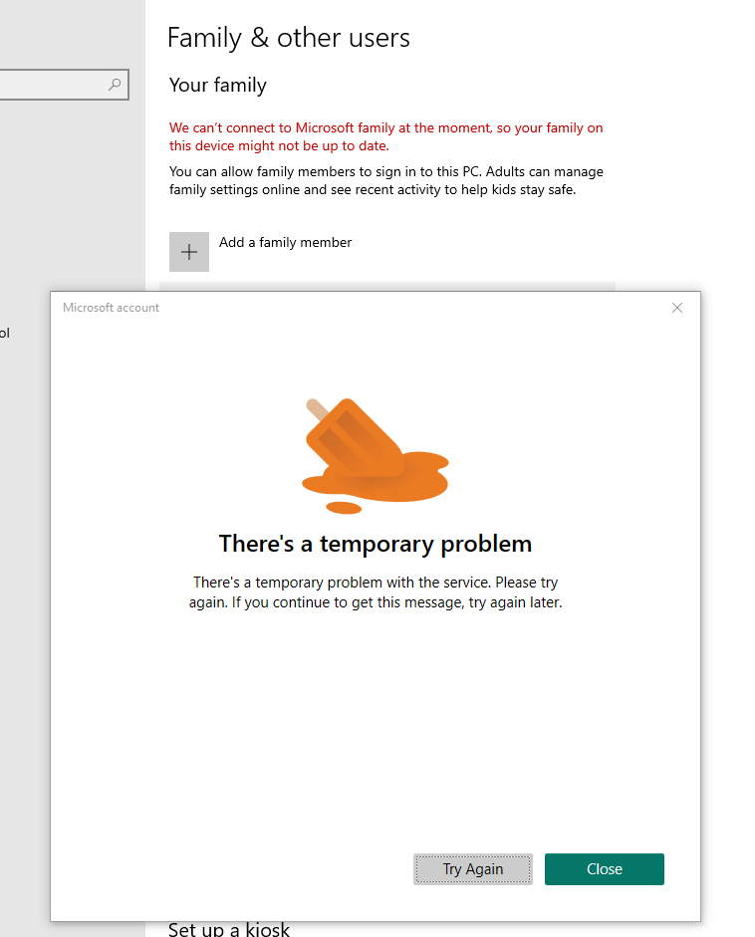The height and width of the screenshot is (937, 755).
Task: Click the 'There's a temporary problem' heading
Action: click(376, 544)
